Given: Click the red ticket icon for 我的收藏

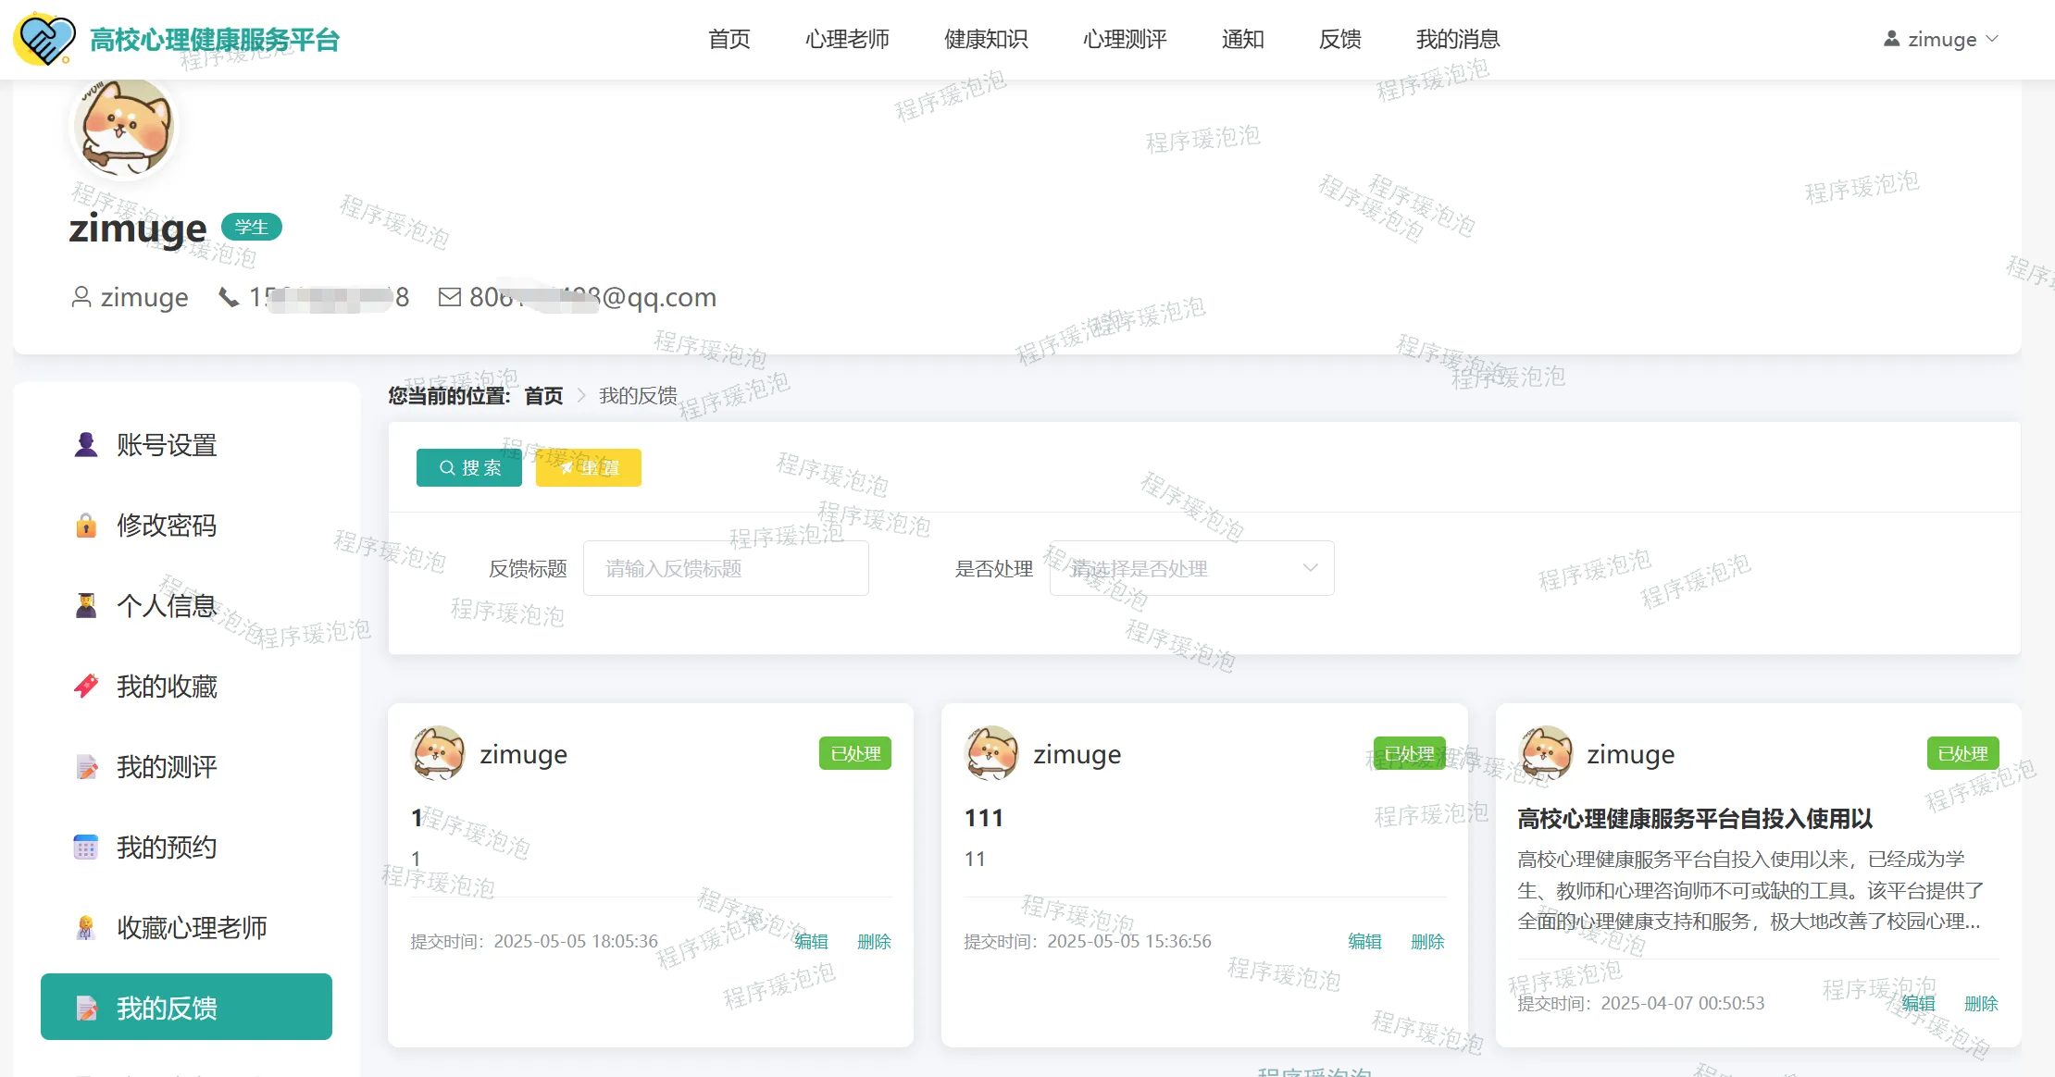Looking at the screenshot, I should 86,687.
